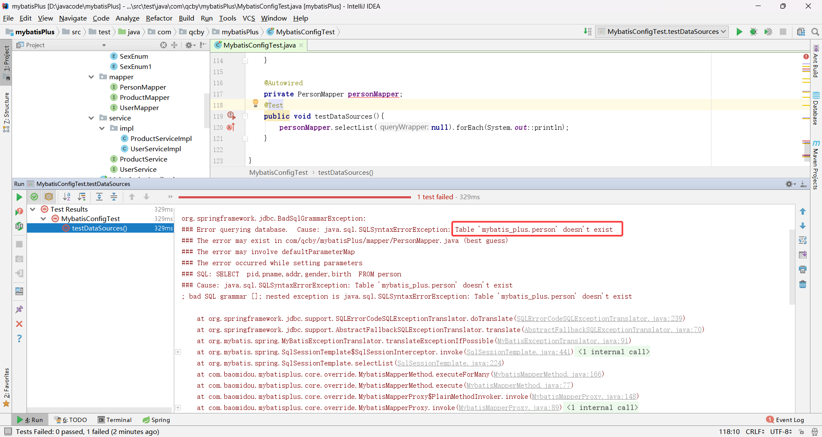Open Project Structure icon in top toolbar
The image size is (822, 437).
tap(801, 32)
